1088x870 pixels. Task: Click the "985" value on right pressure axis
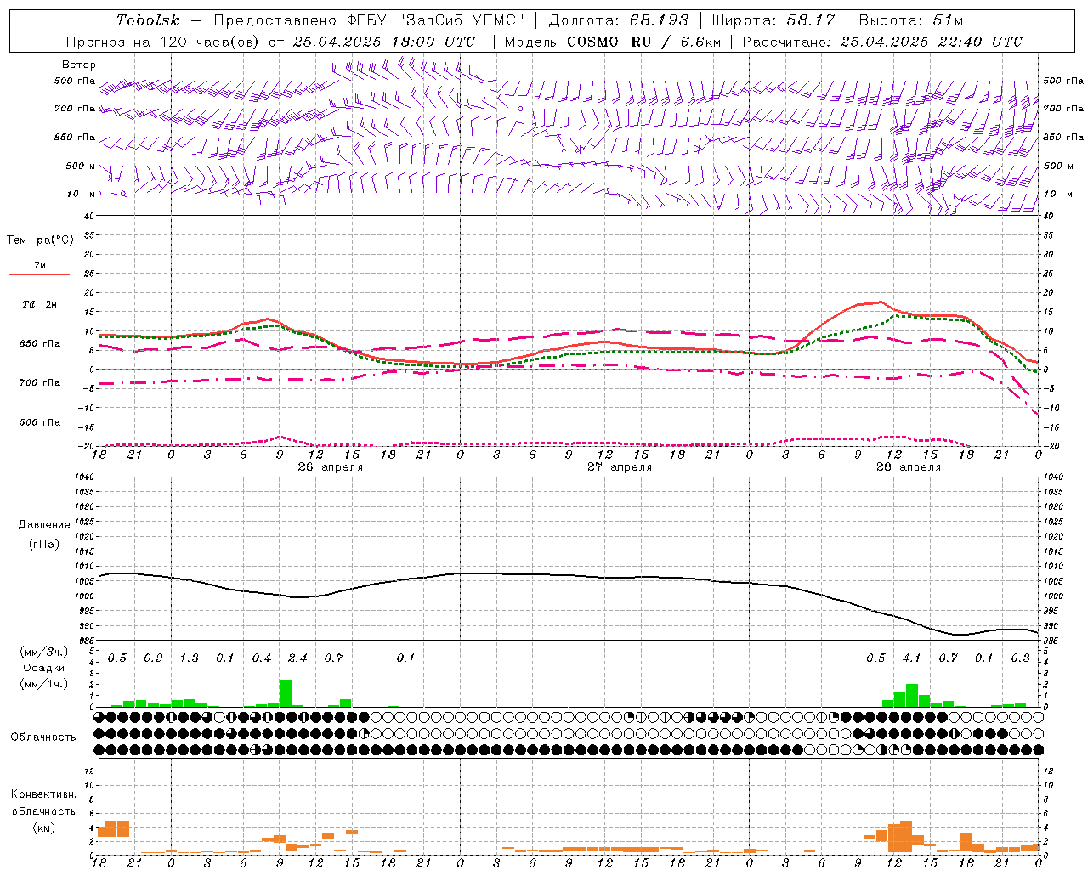coord(1051,641)
